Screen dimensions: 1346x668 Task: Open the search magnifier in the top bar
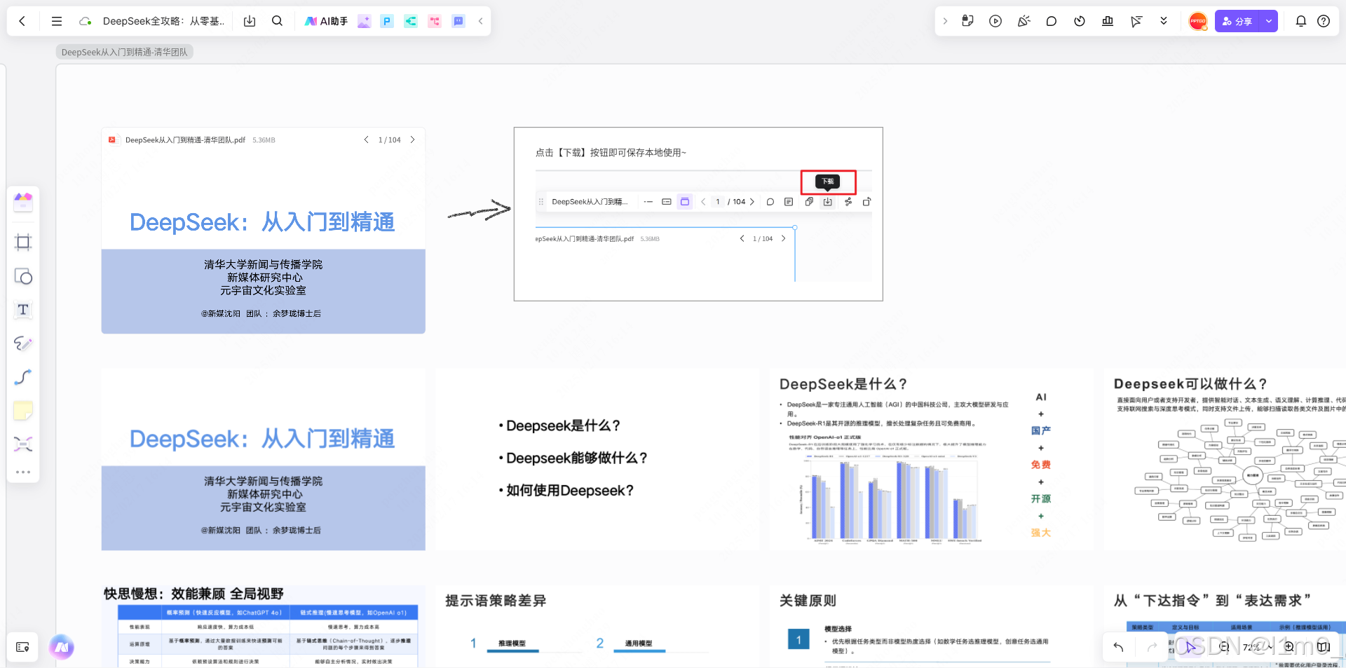tap(278, 21)
